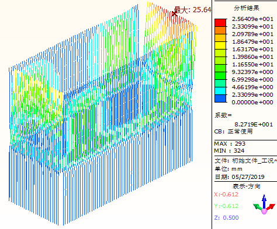Click the MIN : 324 node entry
Image resolution: width=277 pixels, height=229 pixels.
pyautogui.click(x=229, y=151)
